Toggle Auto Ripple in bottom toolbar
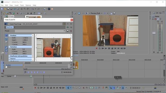The image size is (166, 93). [x=117, y=88]
